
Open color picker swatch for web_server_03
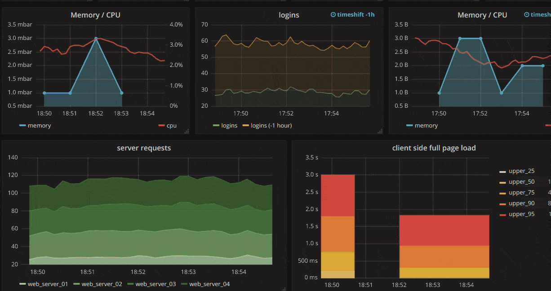[130, 284]
